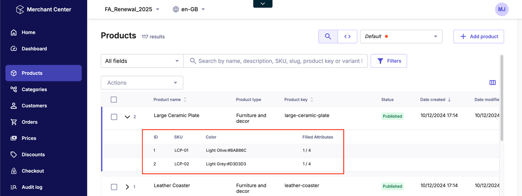Open the column manager icon

tap(492, 83)
